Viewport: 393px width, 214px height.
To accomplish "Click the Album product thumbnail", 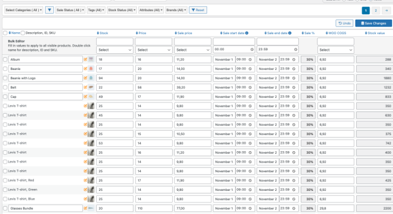I will coord(91,59).
